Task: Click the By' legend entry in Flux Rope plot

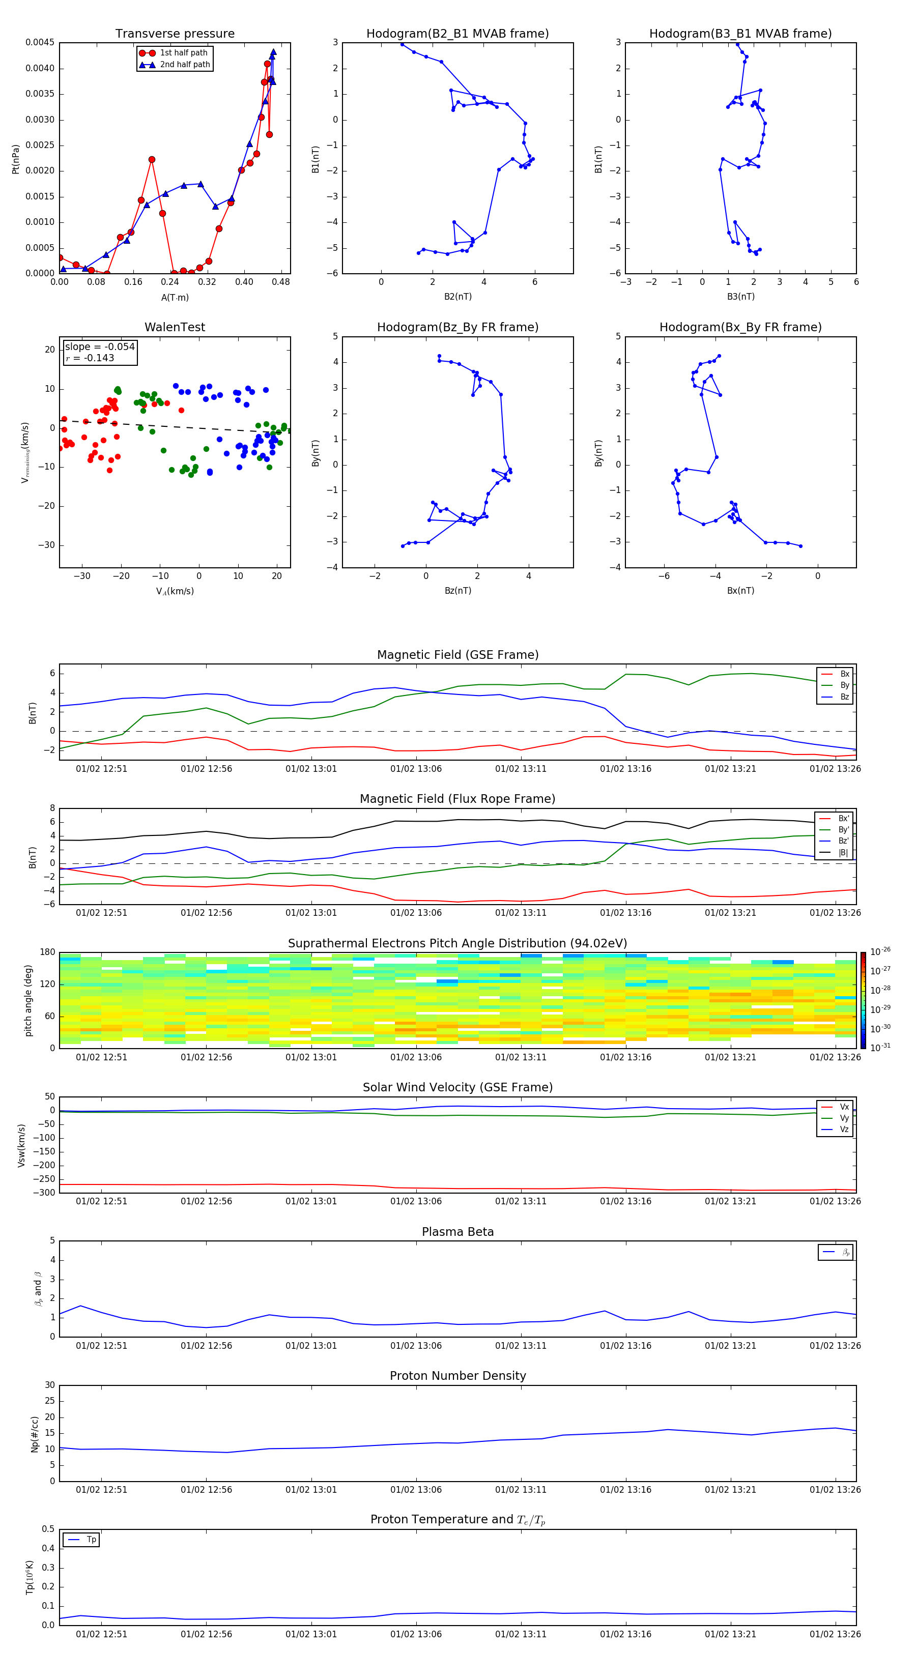Action: pos(835,830)
